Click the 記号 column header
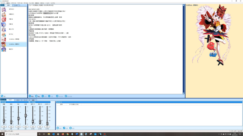Screen dimensions: 243x136 (x=61, y=104)
